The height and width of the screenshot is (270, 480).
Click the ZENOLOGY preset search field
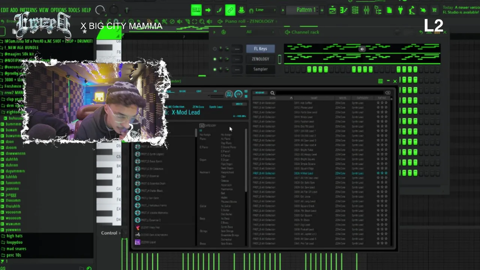tap(330, 93)
